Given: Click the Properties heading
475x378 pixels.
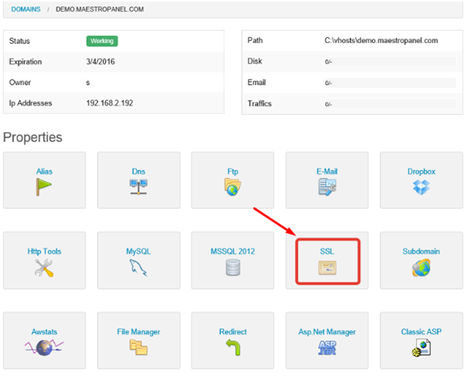Looking at the screenshot, I should [33, 137].
